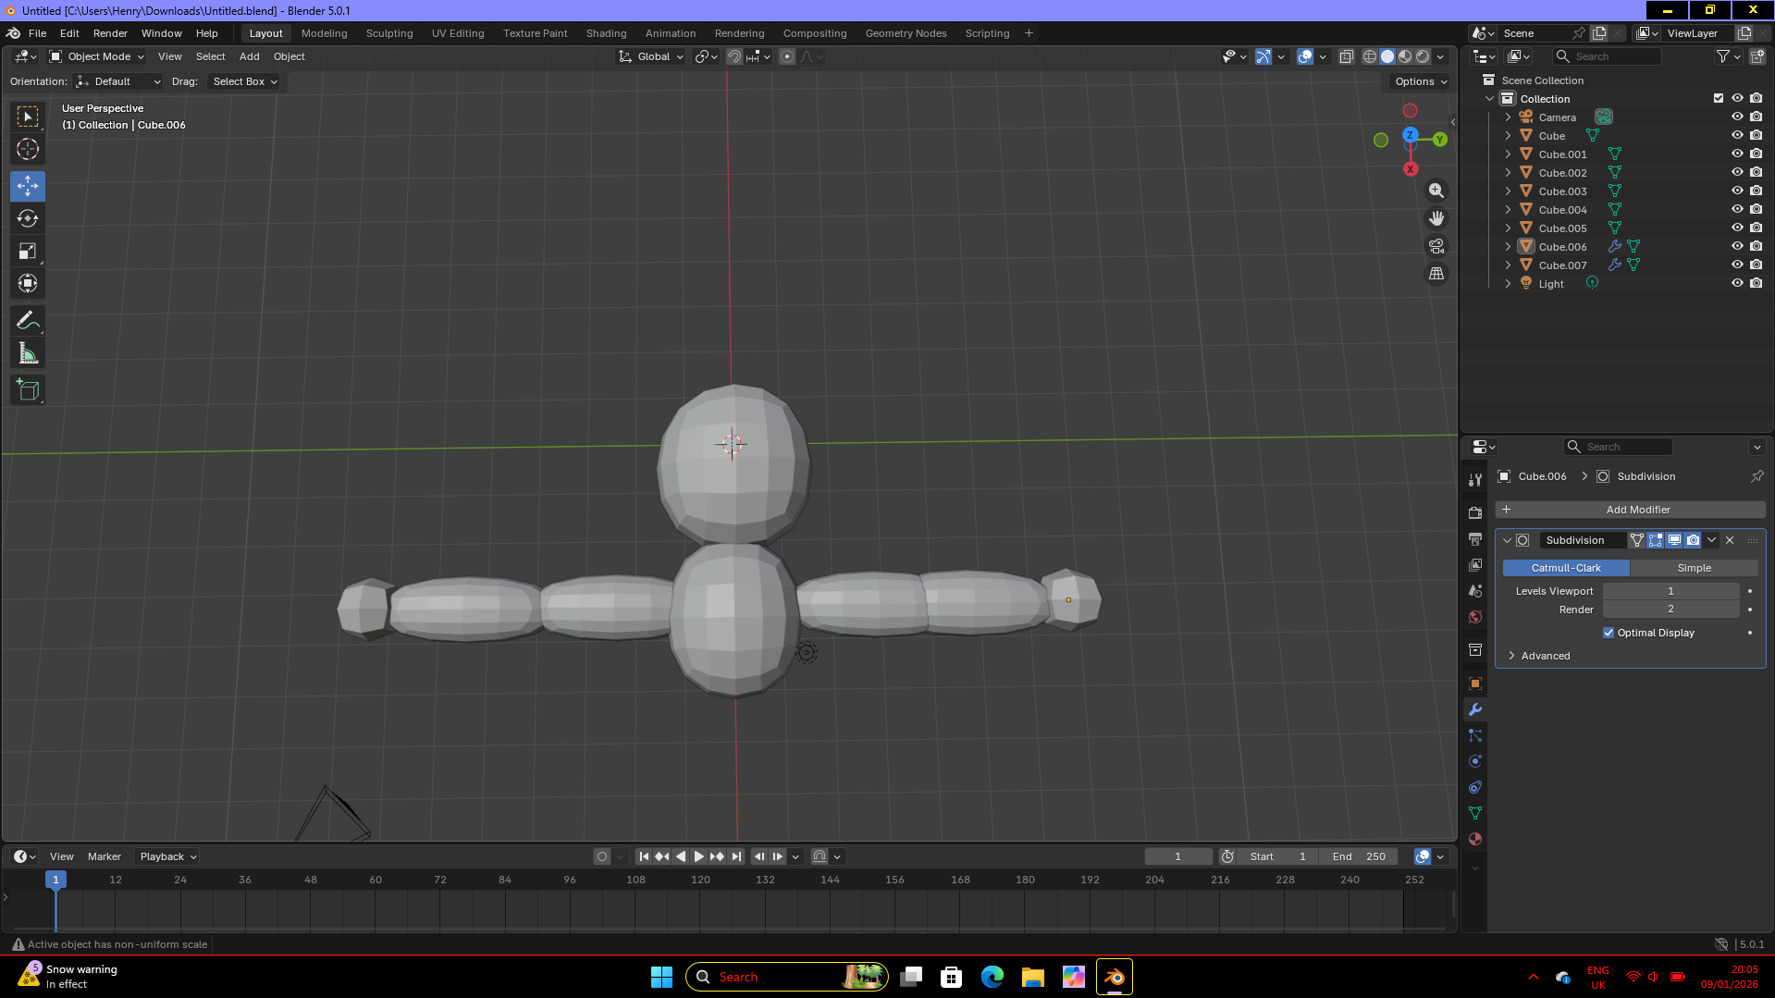Open the Render menu
1775x998 pixels.
point(110,33)
